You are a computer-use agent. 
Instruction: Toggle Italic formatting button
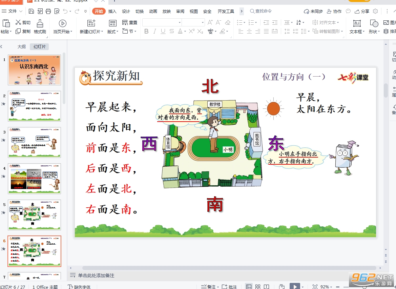pos(154,31)
